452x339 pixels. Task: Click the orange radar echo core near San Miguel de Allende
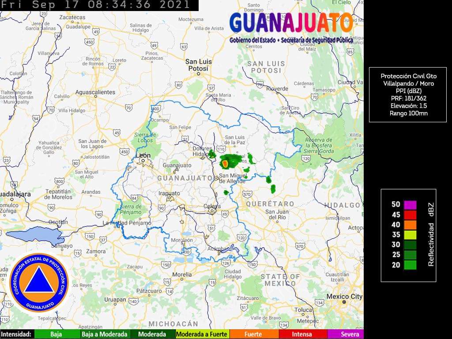(225, 164)
